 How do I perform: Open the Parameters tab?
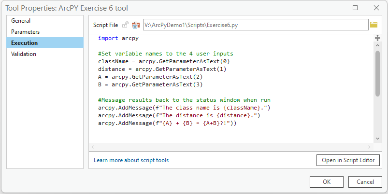[x=25, y=32]
